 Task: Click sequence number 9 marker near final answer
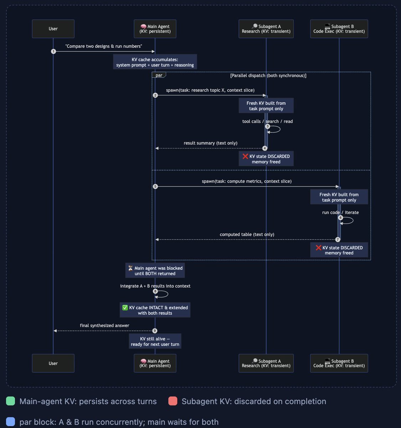[x=155, y=331]
